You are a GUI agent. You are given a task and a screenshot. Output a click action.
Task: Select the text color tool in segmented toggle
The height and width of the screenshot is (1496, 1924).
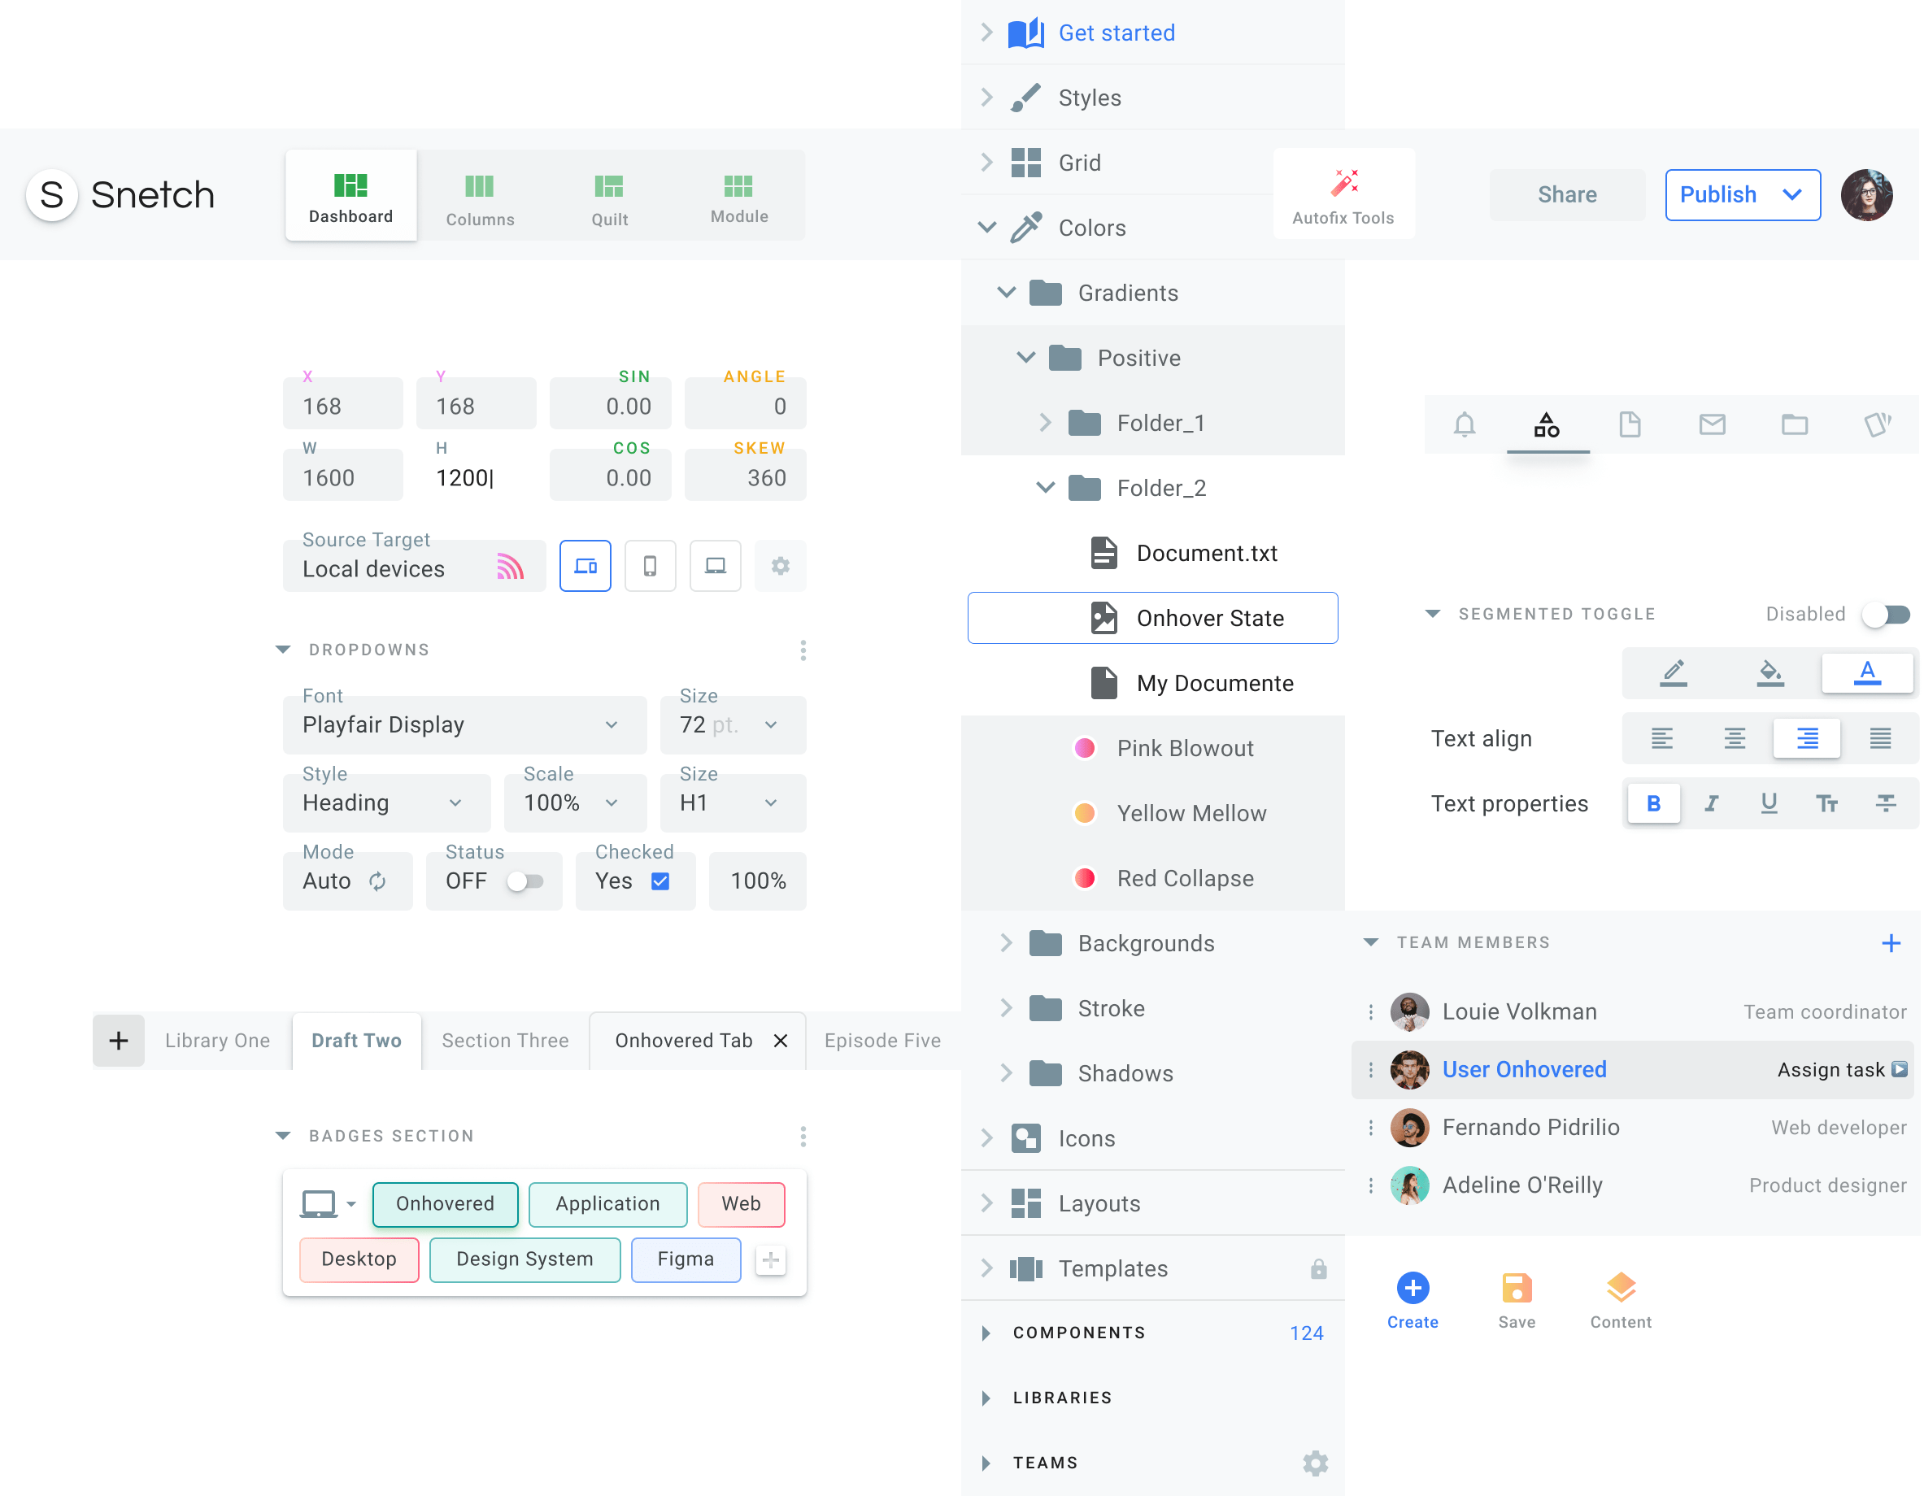coord(1867,673)
